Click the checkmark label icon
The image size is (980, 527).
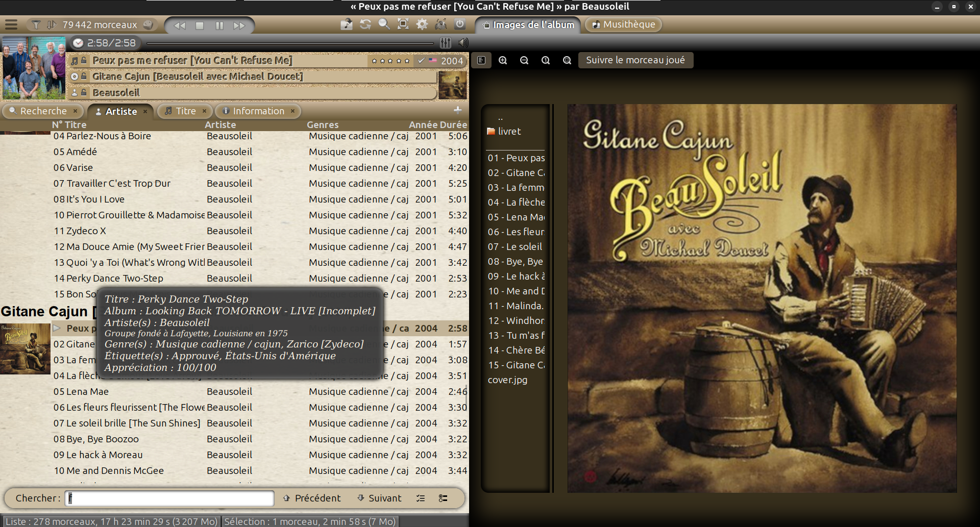421,60
